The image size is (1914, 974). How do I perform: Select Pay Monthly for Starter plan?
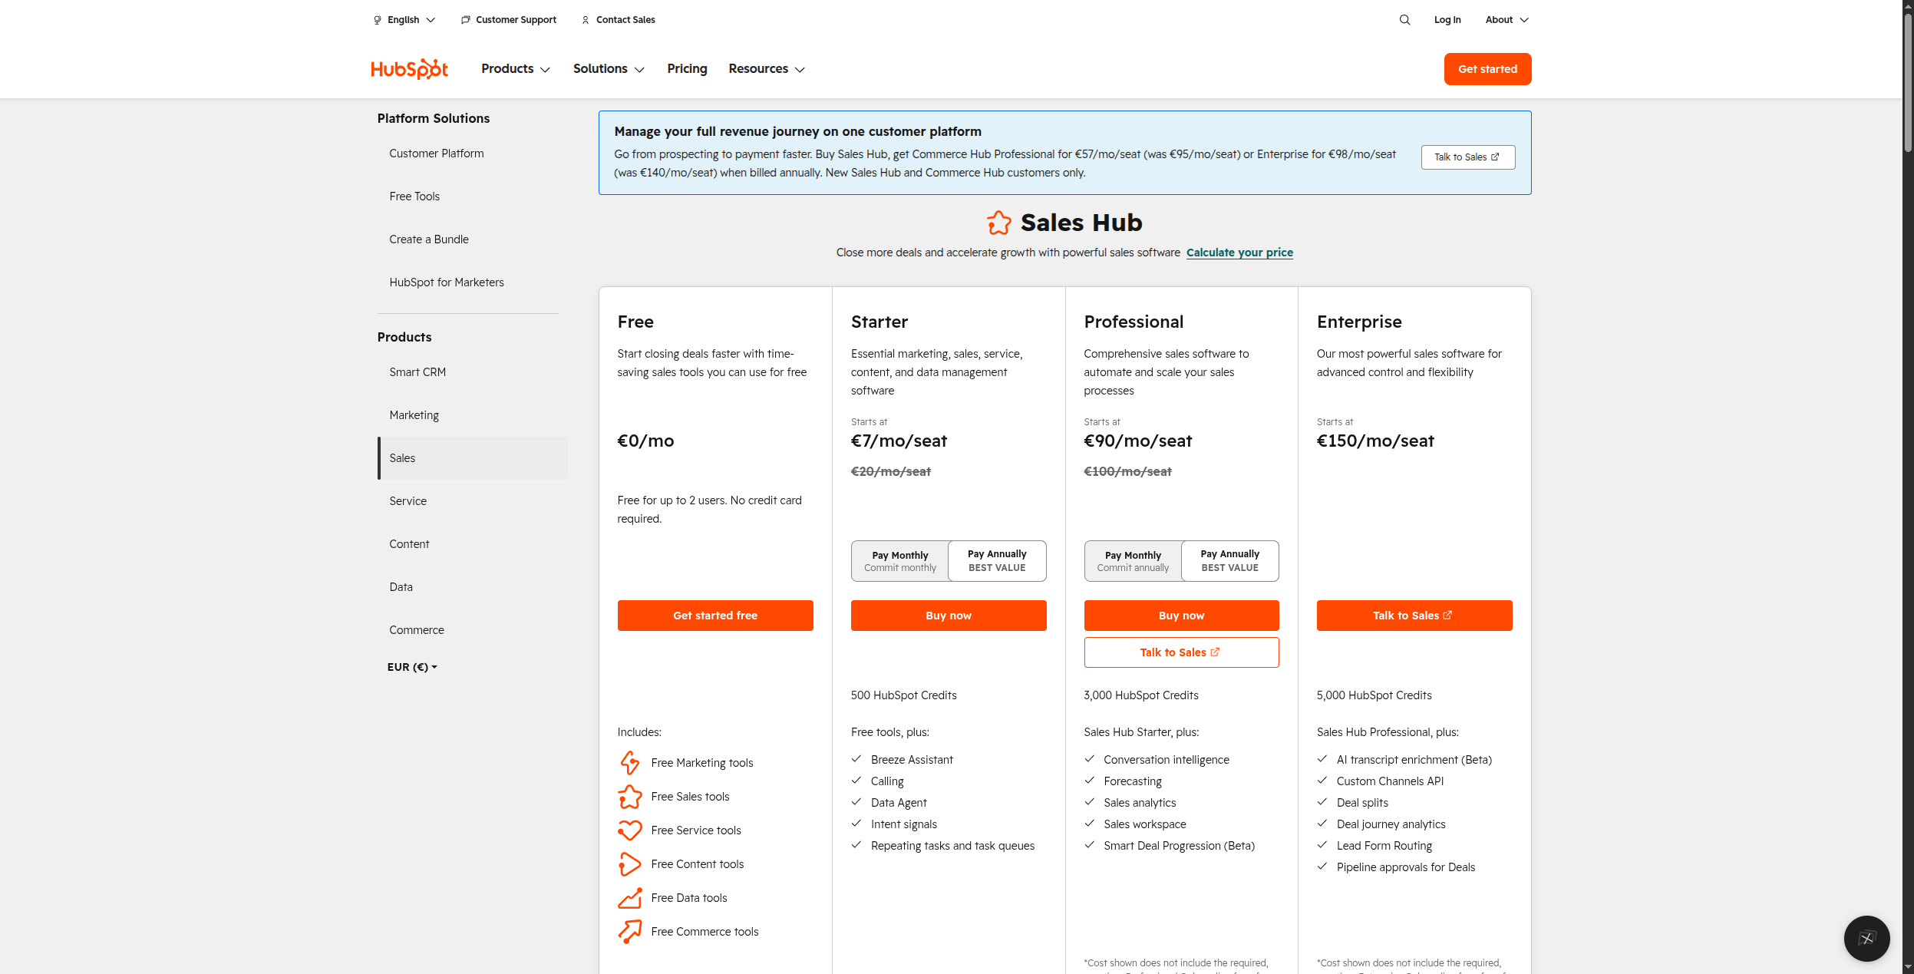tap(899, 561)
